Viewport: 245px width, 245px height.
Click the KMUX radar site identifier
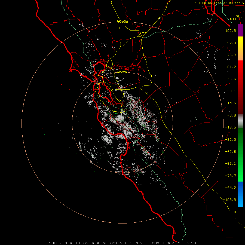[x=155, y=243]
